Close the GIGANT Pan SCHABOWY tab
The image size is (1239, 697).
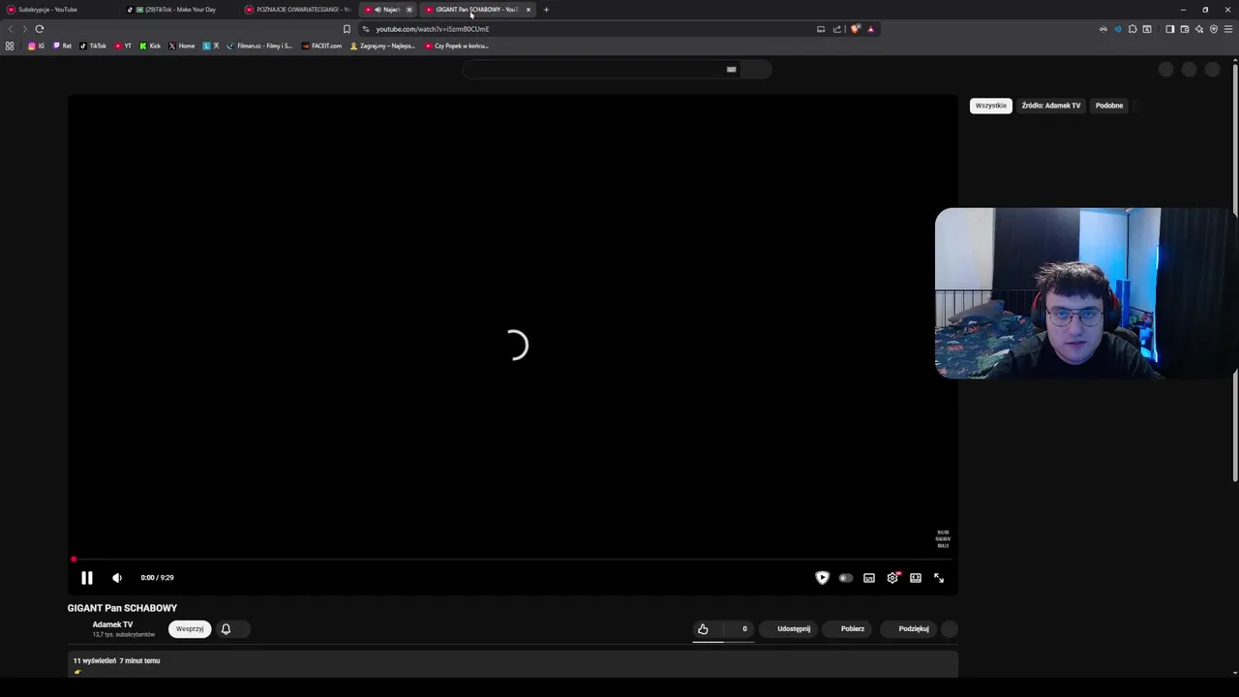(x=529, y=10)
